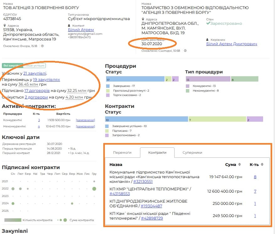Open customer code link #32130551

pos(143,182)
